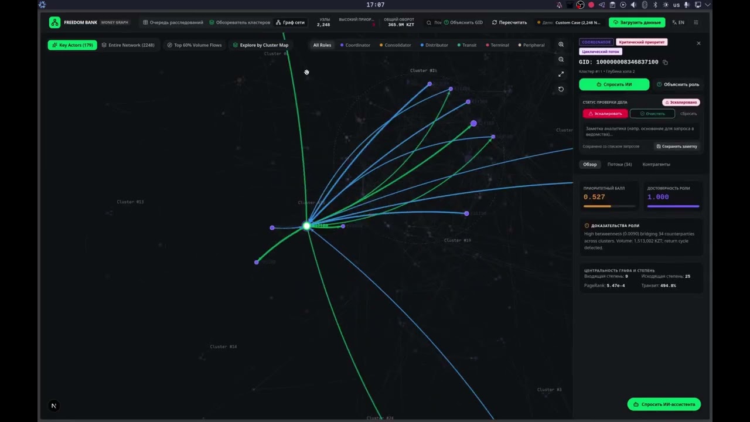Screen dimensions: 750x422
Task: Close the node details panel
Action: click(x=698, y=43)
